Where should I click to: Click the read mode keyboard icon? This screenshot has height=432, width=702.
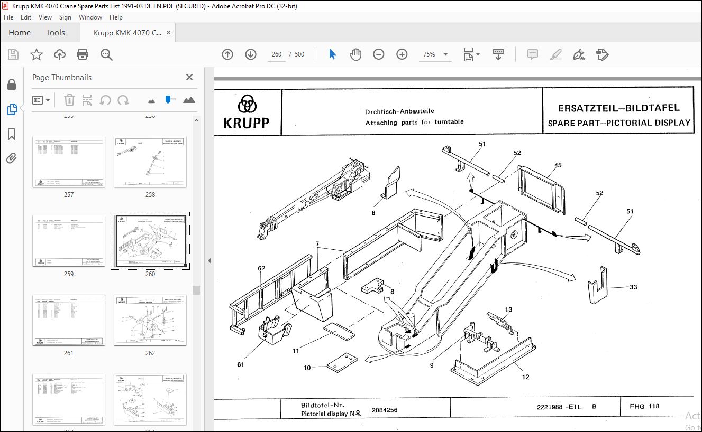(498, 54)
